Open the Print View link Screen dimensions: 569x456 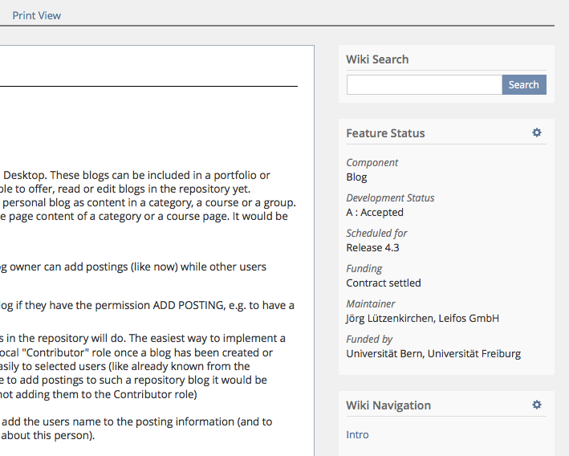click(36, 15)
